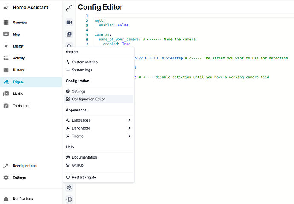Screen dimensions: 294x204
Task: Open the GitHub link
Action: point(78,165)
